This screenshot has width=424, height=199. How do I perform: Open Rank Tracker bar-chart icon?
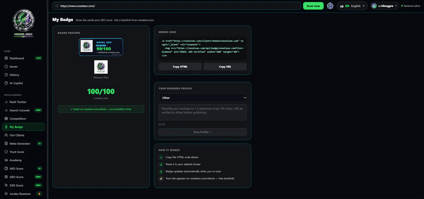[x=6, y=102]
